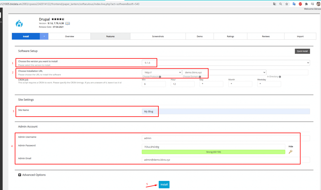This screenshot has height=190, width=321.
Task: Click the info icon beside In Directory
Action: [280, 77]
